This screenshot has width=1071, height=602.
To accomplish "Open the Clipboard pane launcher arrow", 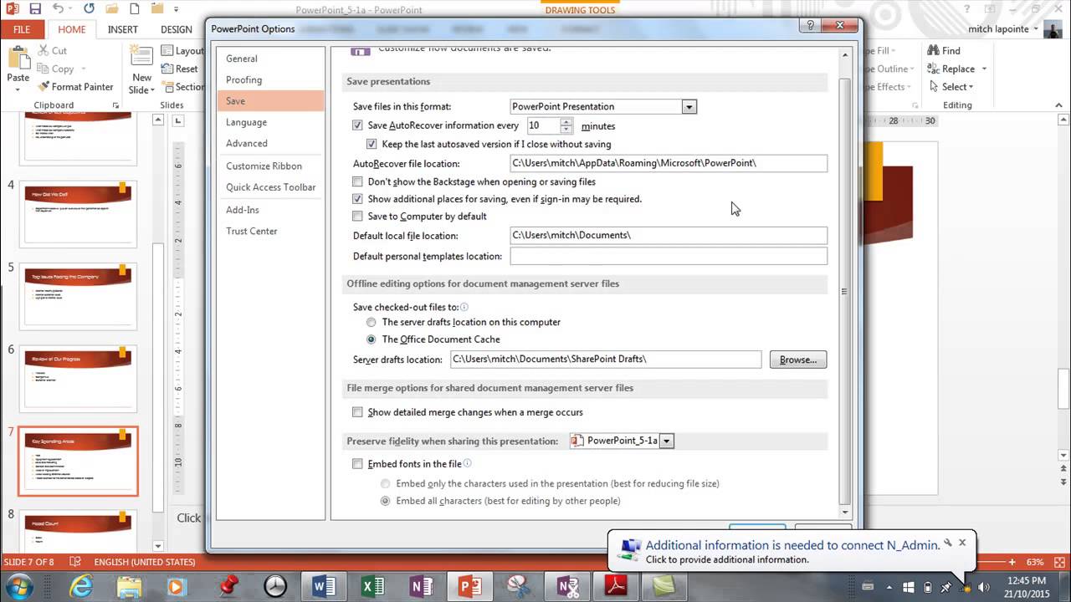I will [115, 105].
